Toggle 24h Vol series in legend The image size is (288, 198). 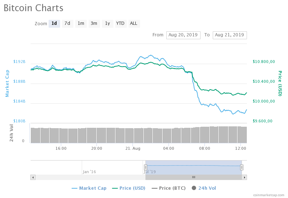[x=204, y=188]
